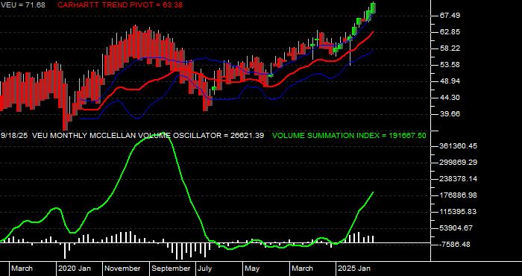Select the first March timeline marker
Viewport: 522px width, 276px height.
[22, 269]
